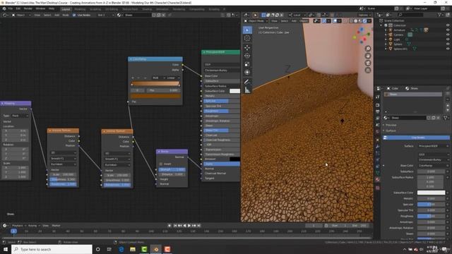Open GGX distribution dropdown in properties panel

(433, 155)
